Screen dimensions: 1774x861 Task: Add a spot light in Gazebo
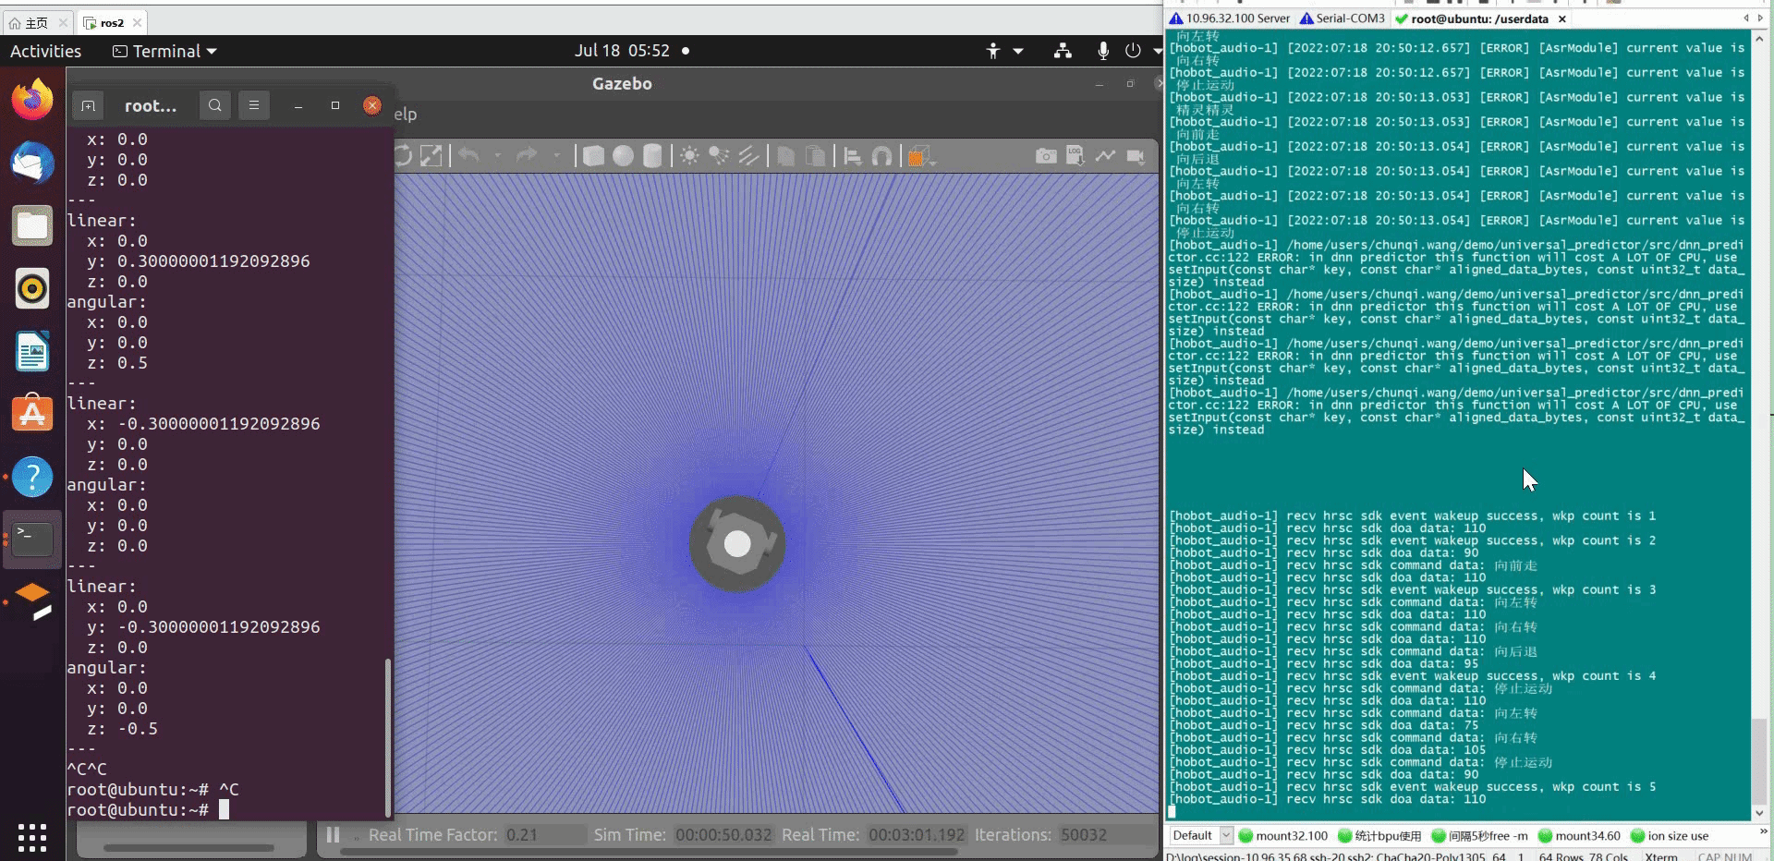coord(719,156)
